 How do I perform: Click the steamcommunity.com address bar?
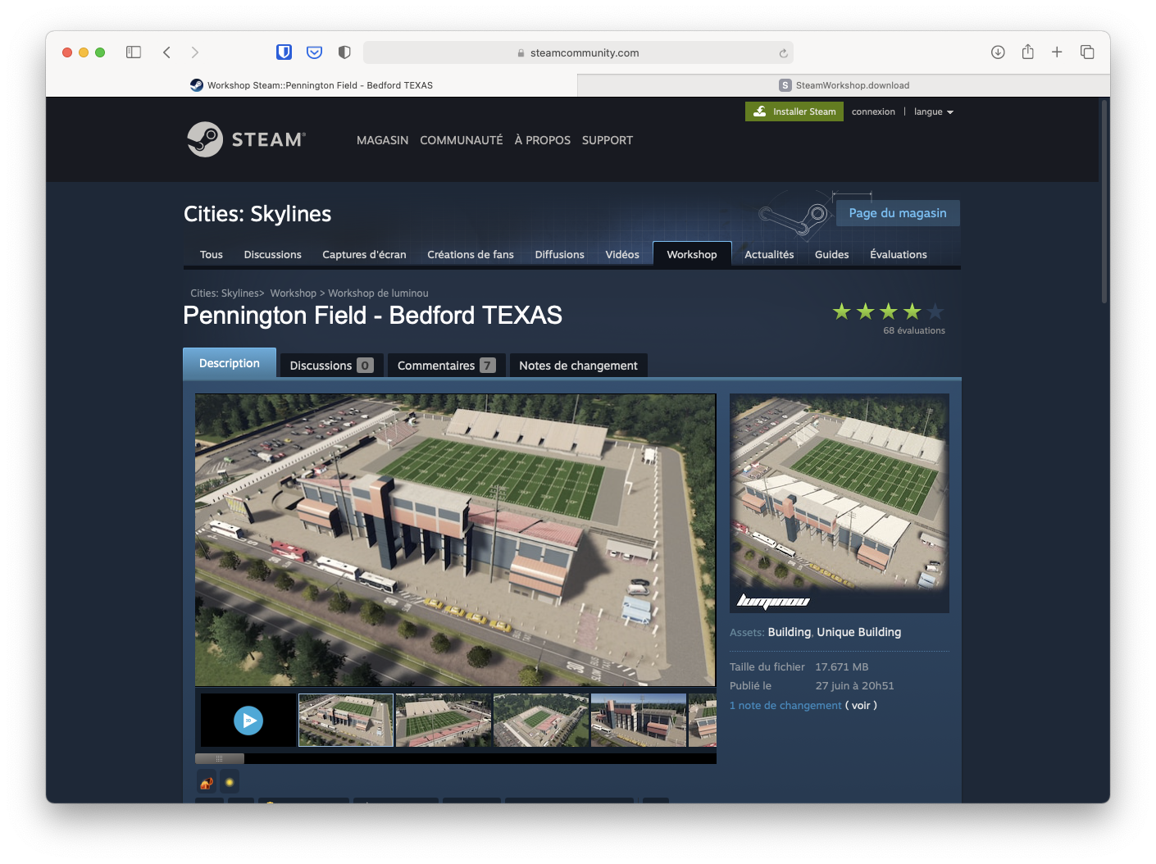tap(578, 52)
